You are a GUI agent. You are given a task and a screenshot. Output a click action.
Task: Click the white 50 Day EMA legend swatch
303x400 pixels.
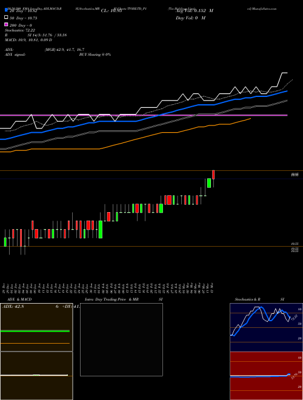click(7, 18)
